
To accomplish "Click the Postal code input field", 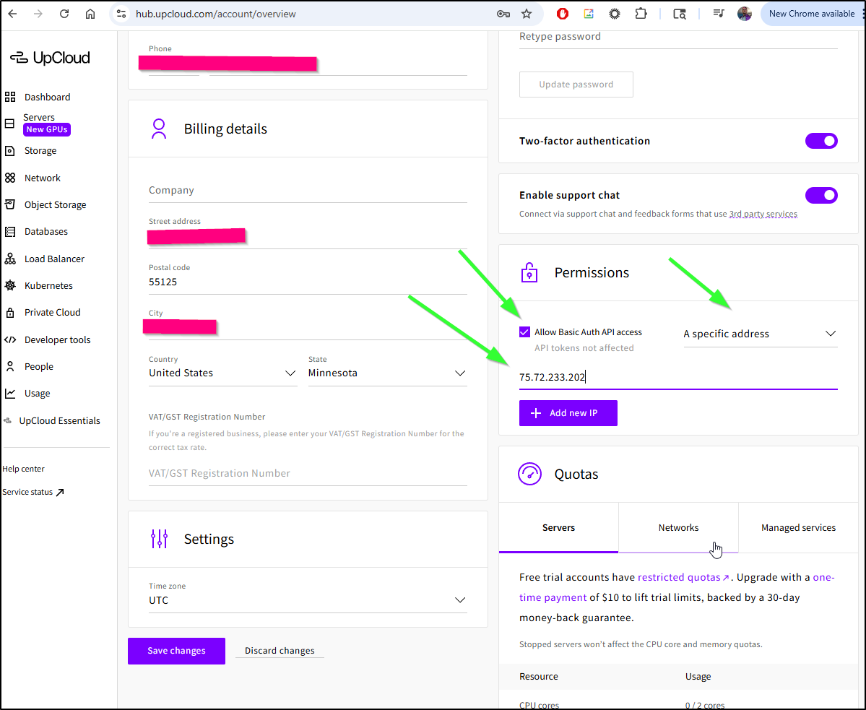I will [x=307, y=282].
